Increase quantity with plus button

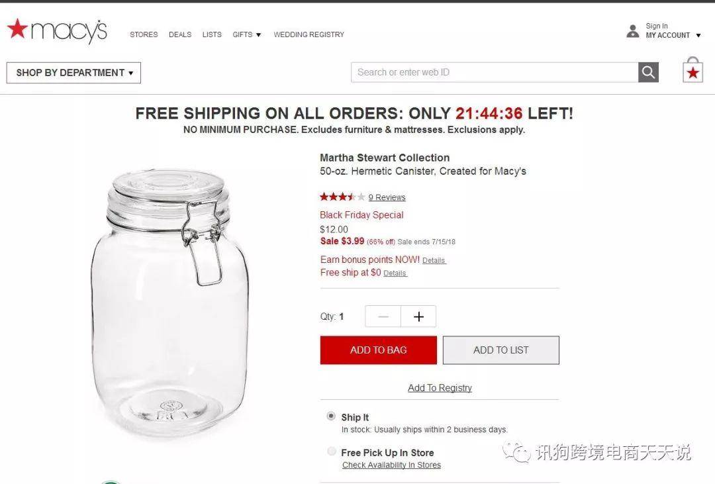pyautogui.click(x=418, y=316)
